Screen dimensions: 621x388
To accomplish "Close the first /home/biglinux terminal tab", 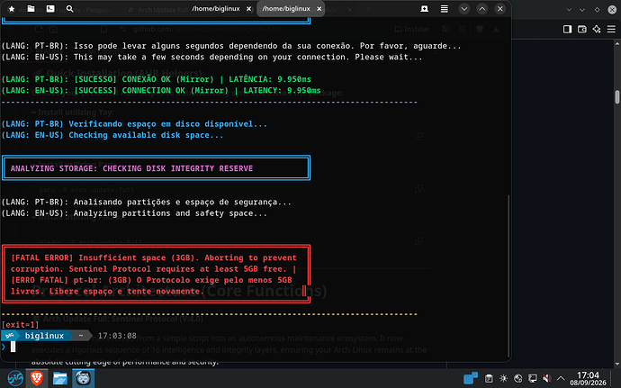I will tap(248, 9).
